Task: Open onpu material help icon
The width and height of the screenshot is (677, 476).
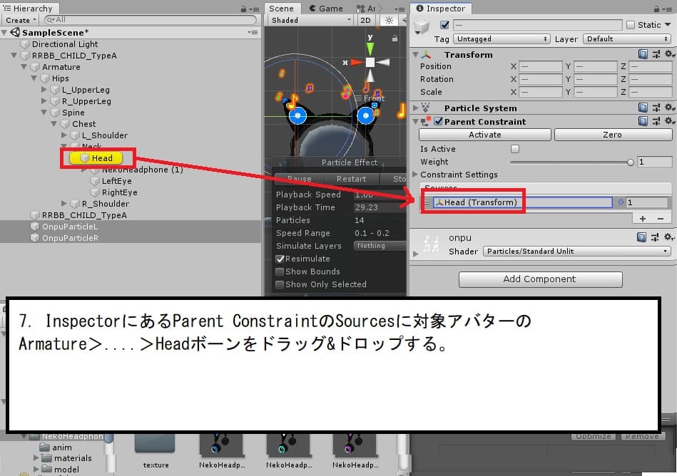Action: pos(641,237)
